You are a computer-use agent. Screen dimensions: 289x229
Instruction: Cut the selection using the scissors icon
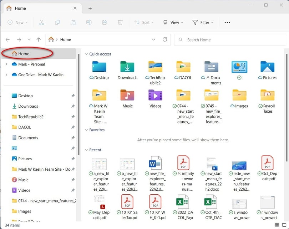[x=41, y=22]
